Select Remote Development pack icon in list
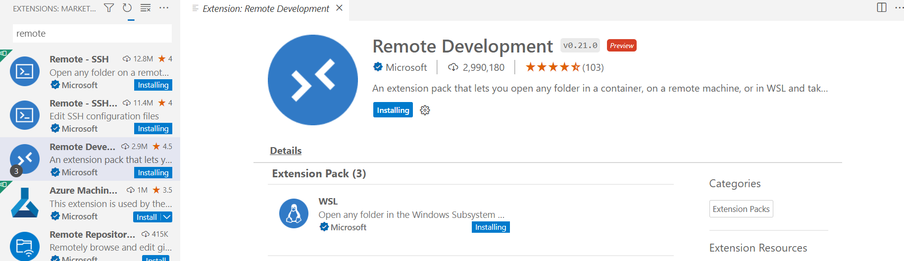 tap(25, 159)
